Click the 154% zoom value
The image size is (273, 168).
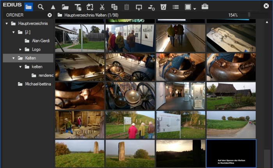(x=233, y=15)
